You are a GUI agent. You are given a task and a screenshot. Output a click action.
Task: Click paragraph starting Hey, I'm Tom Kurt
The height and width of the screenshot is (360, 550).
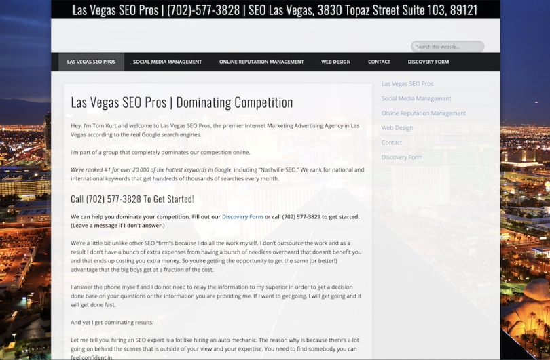(x=215, y=130)
